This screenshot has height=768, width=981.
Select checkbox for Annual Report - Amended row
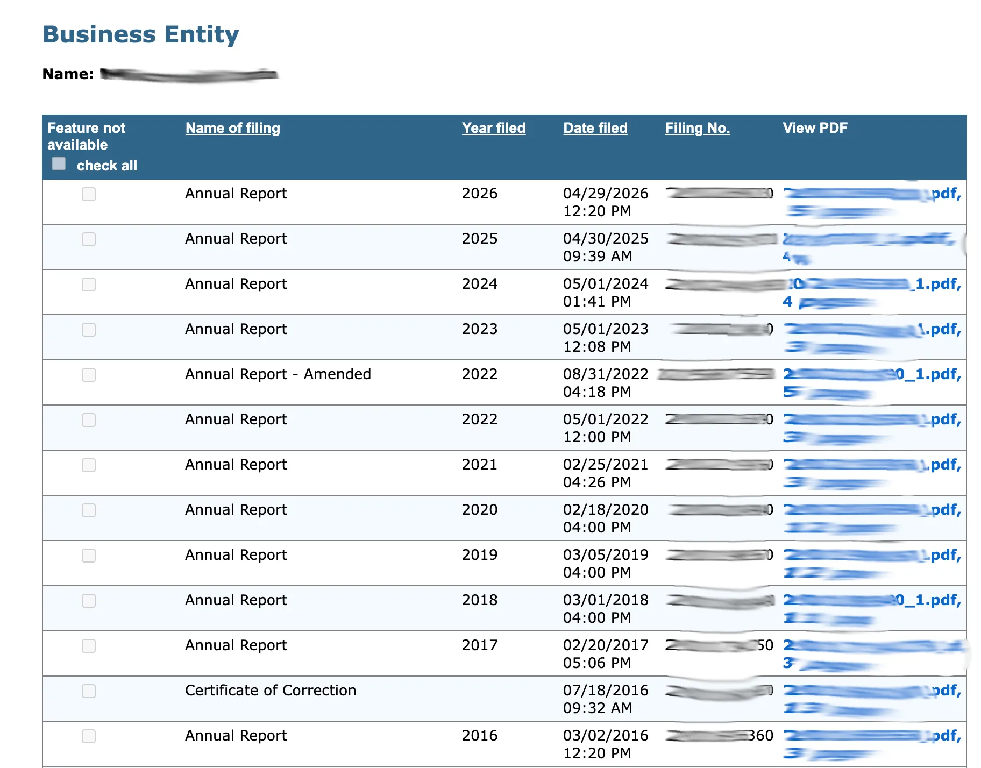point(89,375)
